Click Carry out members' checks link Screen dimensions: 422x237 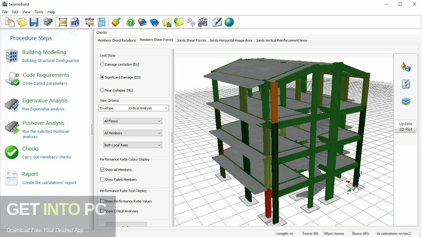46,157
